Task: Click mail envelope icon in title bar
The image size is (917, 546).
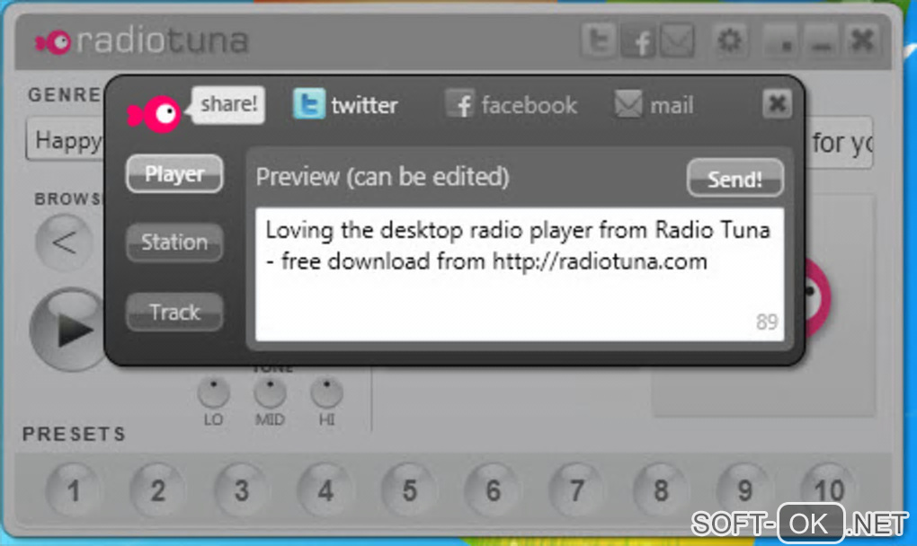Action: [x=677, y=41]
